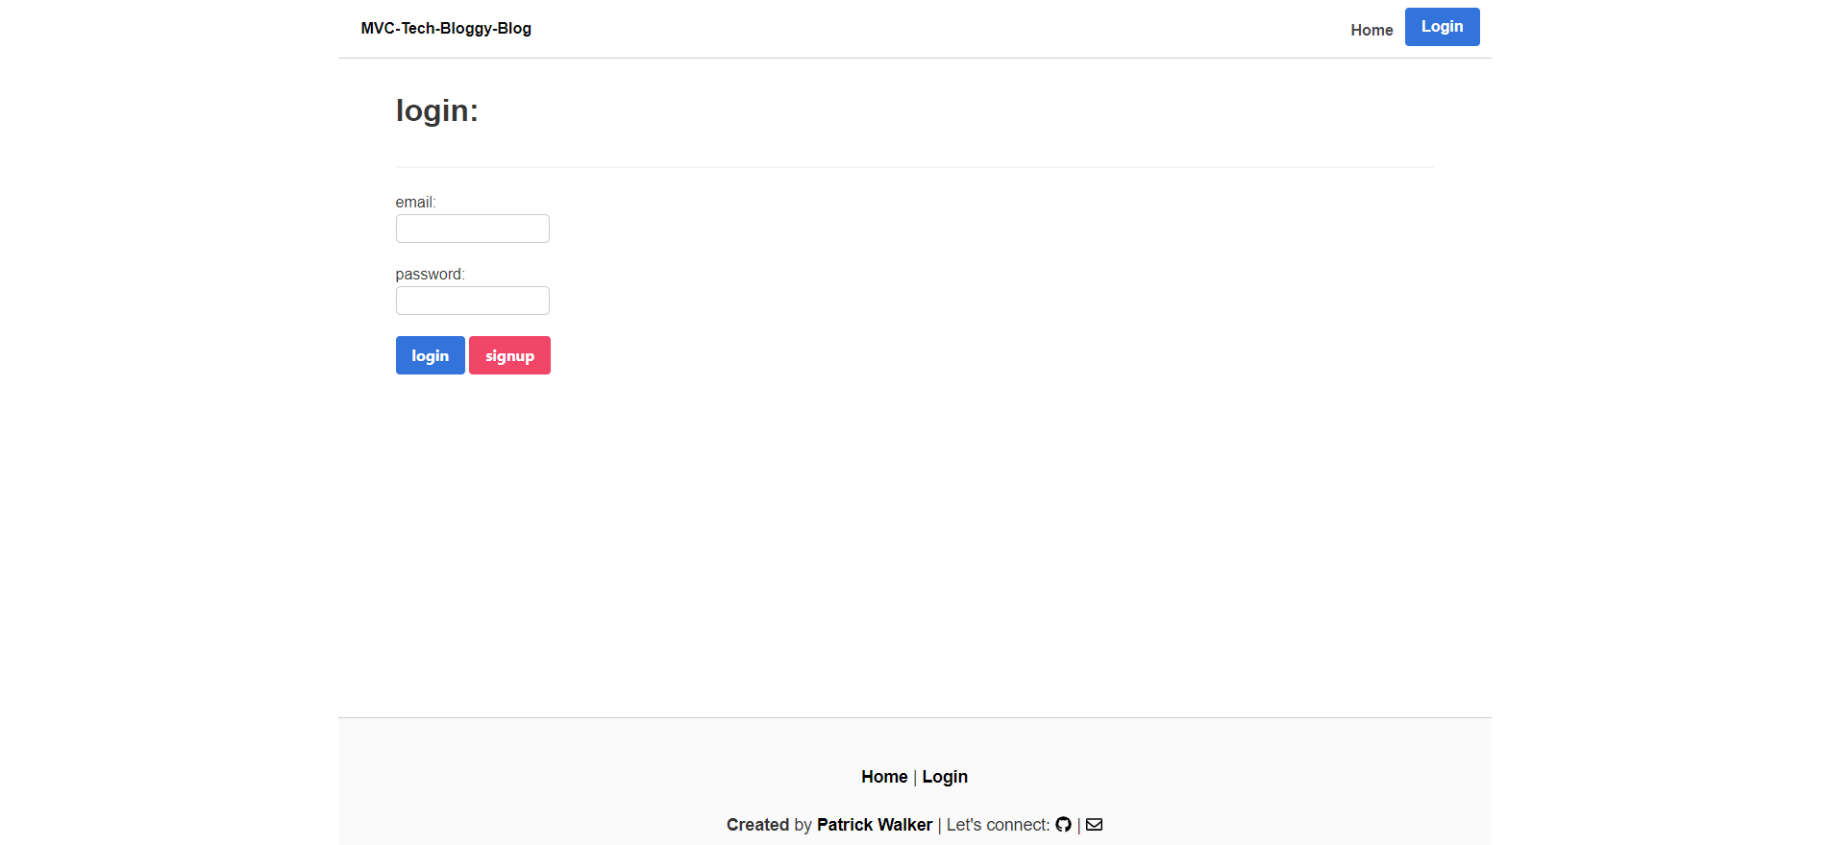Image resolution: width=1829 pixels, height=845 pixels.
Task: Focus the email input field
Action: click(x=472, y=229)
